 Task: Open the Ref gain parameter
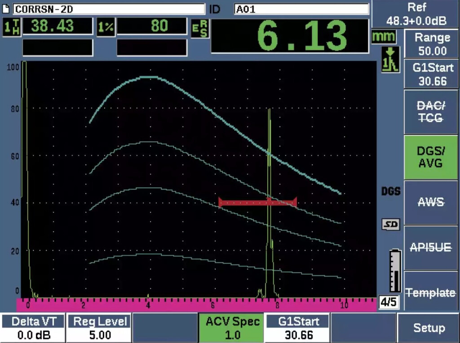click(416, 14)
